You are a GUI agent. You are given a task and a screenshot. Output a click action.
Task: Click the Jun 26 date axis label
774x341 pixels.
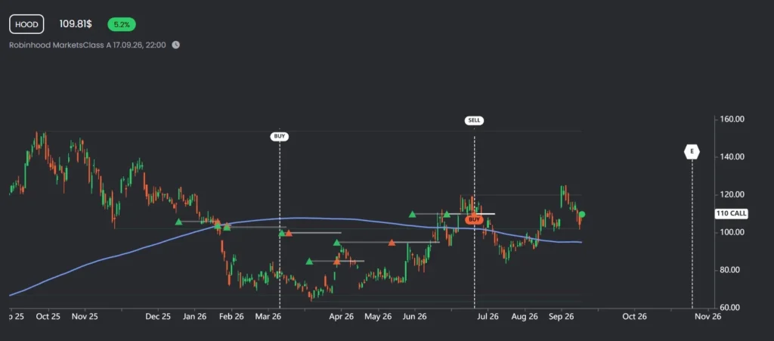414,316
